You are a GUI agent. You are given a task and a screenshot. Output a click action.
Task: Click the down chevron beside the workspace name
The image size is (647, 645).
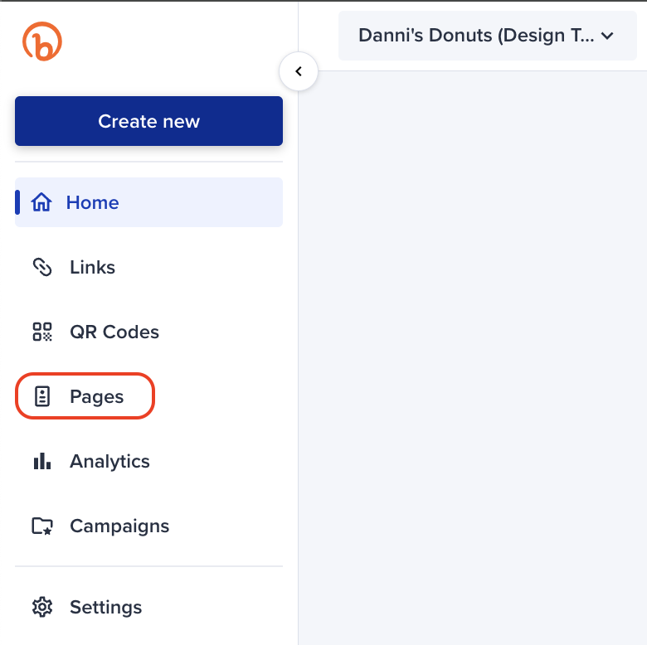(607, 36)
